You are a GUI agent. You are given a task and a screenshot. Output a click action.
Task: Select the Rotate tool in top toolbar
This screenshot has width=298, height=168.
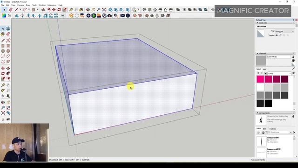[x=59, y=9]
